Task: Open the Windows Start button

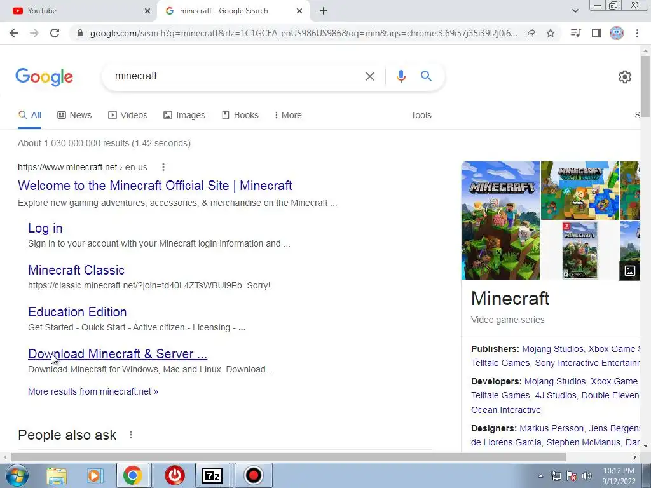Action: tap(17, 475)
